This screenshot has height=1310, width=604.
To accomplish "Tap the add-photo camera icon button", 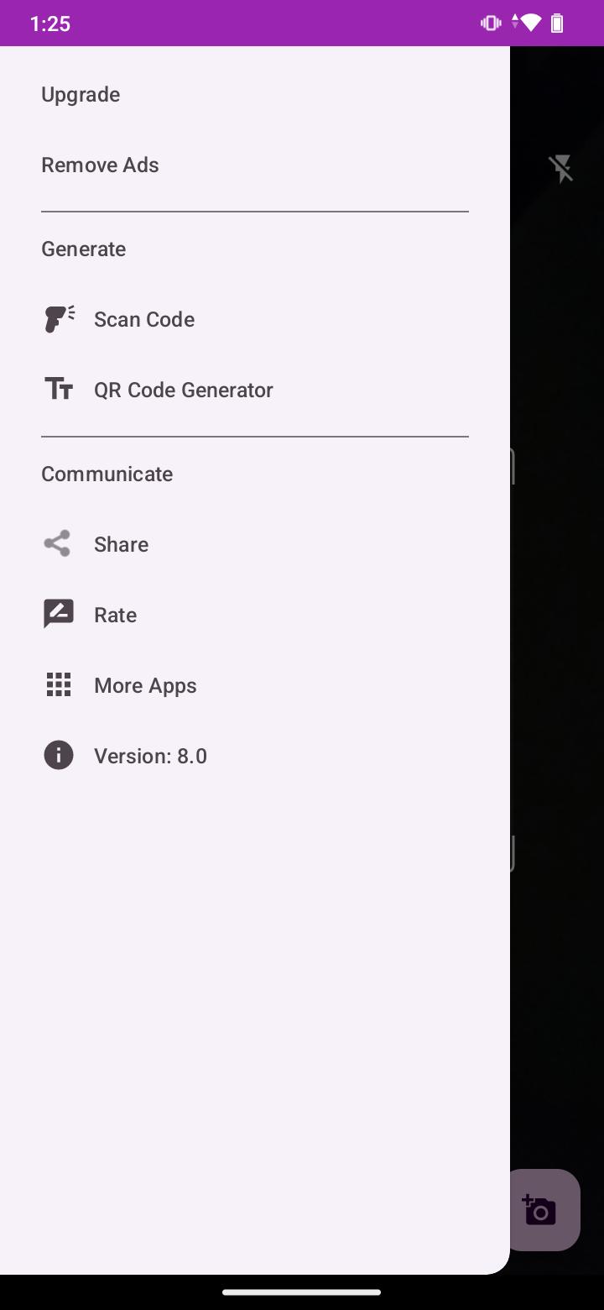I will click(x=539, y=1210).
